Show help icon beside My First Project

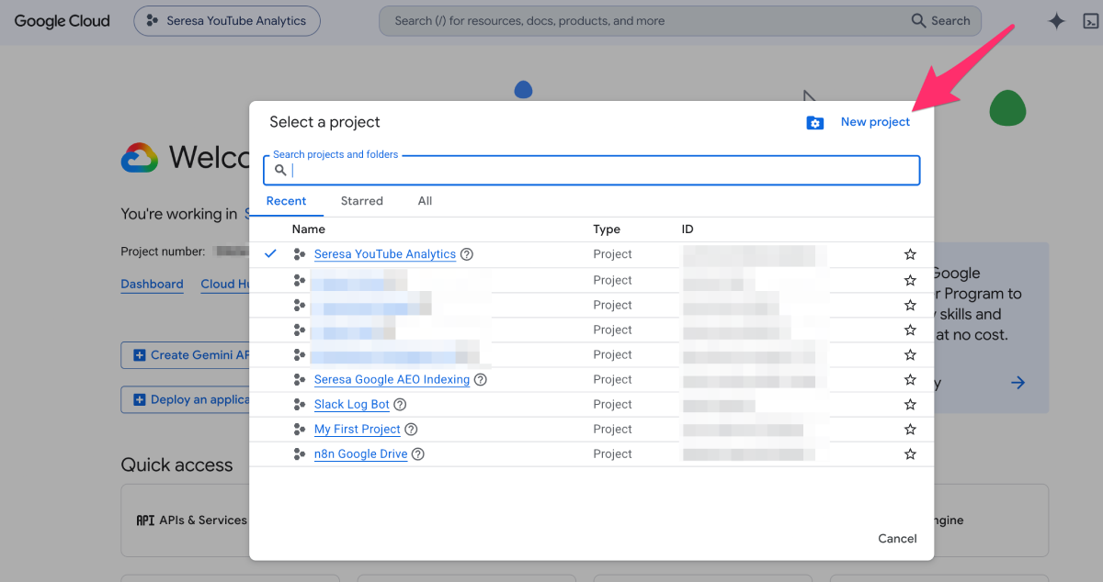pos(411,429)
